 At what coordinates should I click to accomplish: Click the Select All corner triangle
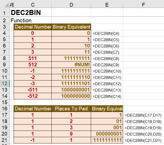click(x=7, y=5)
